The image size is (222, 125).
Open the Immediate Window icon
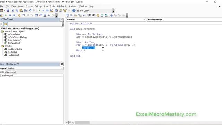click(41, 15)
